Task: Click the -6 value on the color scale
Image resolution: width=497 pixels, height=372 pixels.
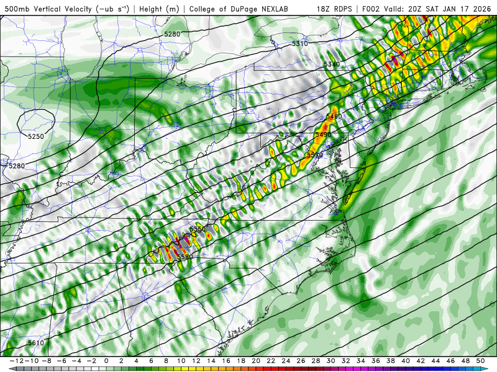Action: pyautogui.click(x=61, y=361)
